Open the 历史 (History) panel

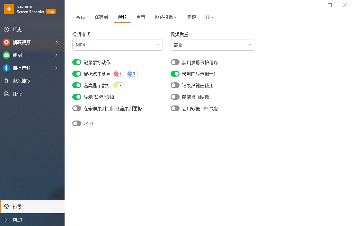pos(16,29)
